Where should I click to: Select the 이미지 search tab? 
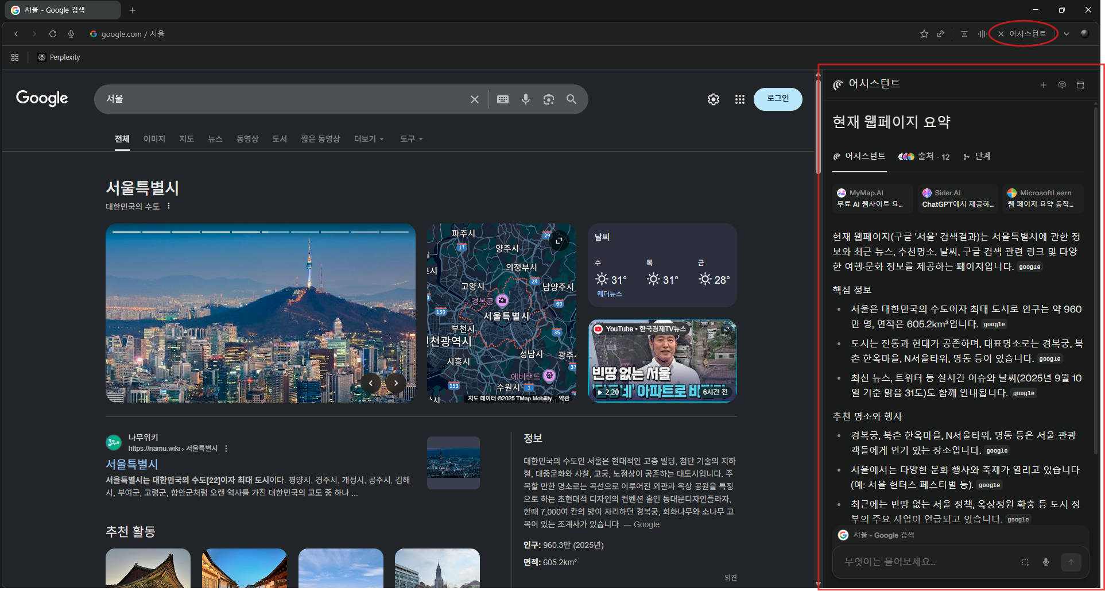point(154,139)
